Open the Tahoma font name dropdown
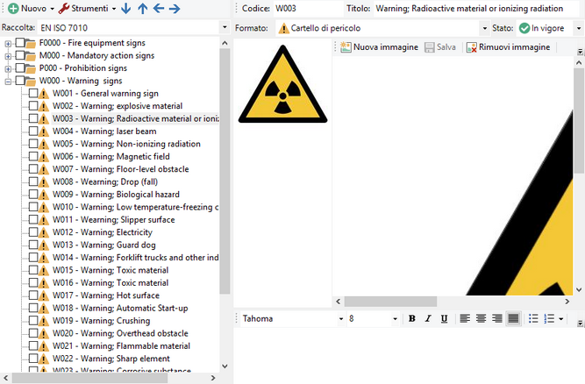This screenshot has height=384, width=585. tap(339, 318)
